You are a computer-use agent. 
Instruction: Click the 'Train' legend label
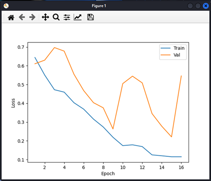pos(179,48)
